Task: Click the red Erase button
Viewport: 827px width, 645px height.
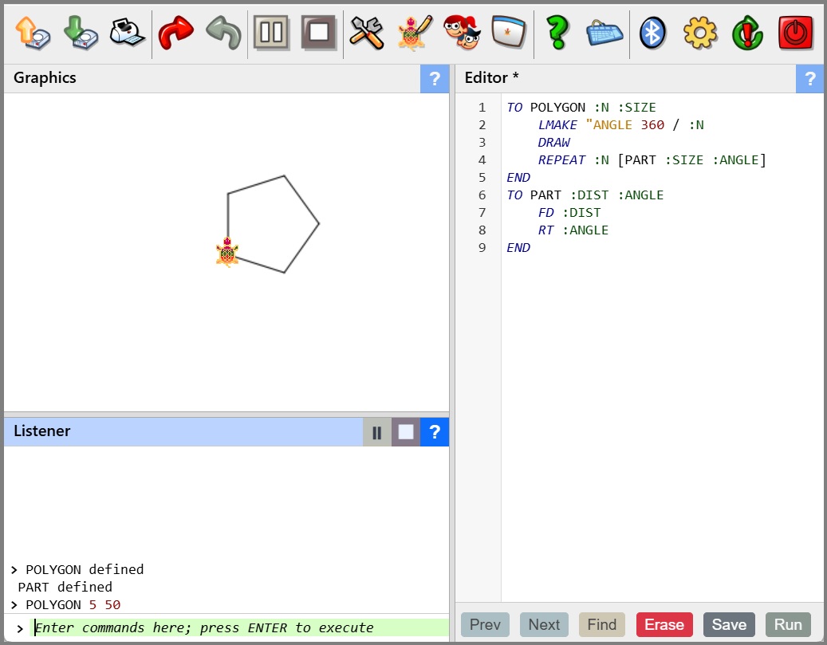Action: (x=664, y=624)
